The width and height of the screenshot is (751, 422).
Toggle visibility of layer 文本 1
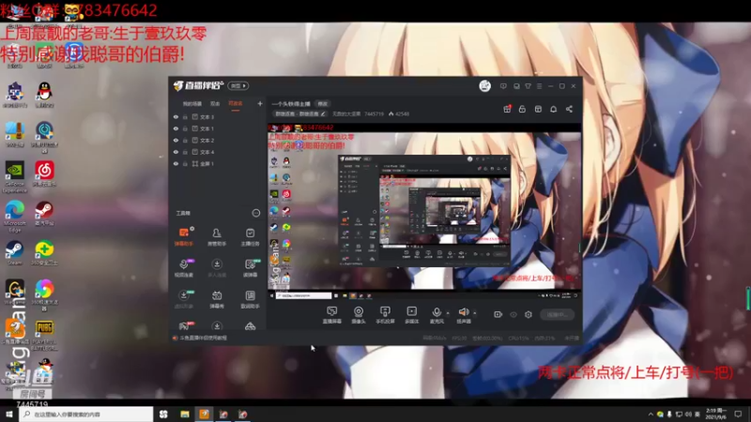click(x=176, y=128)
